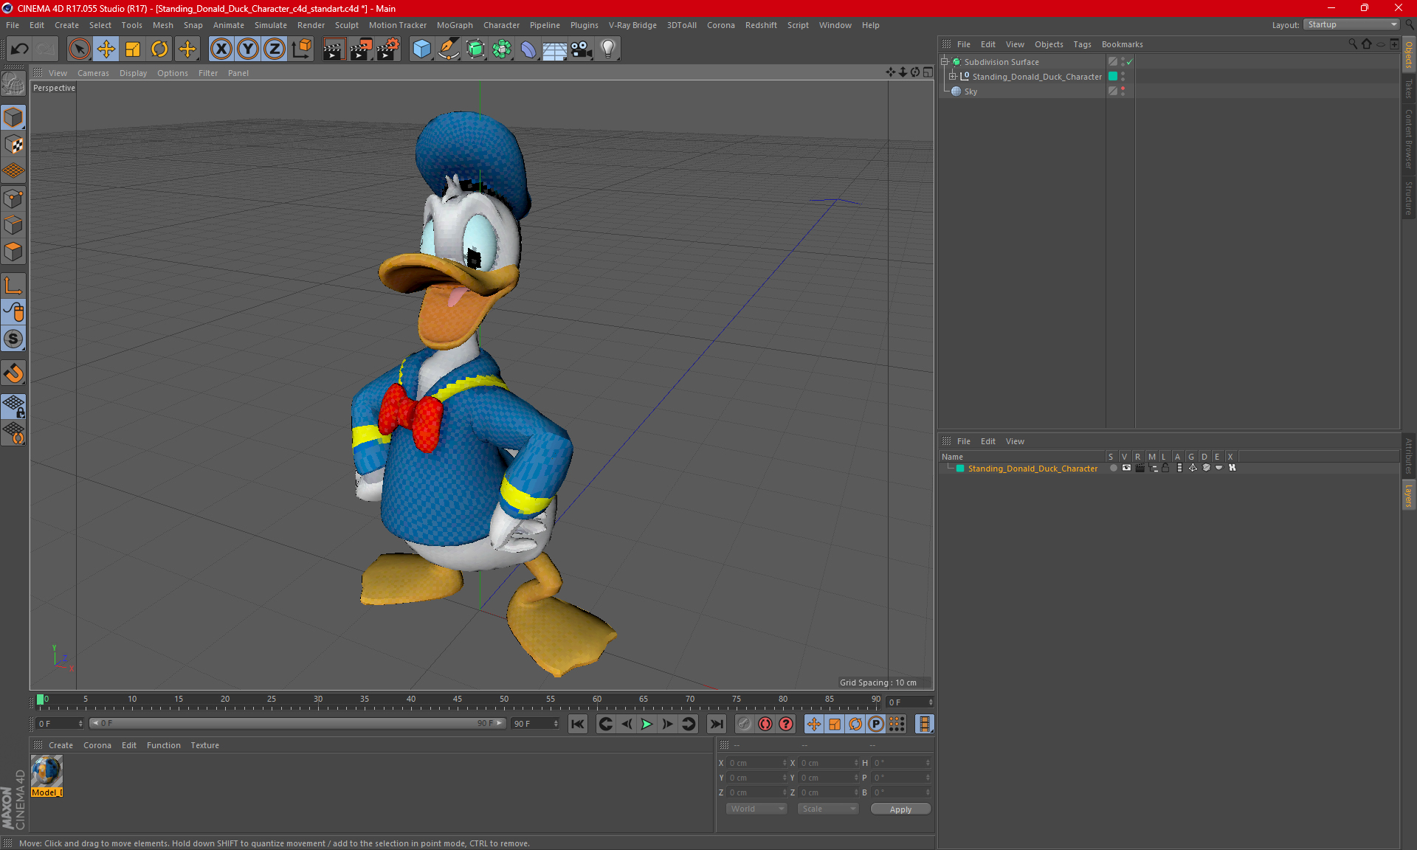
Task: Open the Mesh menu
Action: pos(162,25)
